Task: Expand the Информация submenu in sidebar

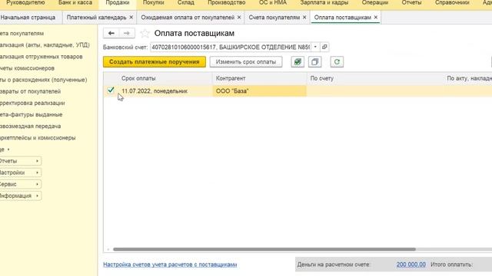Action: point(20,195)
